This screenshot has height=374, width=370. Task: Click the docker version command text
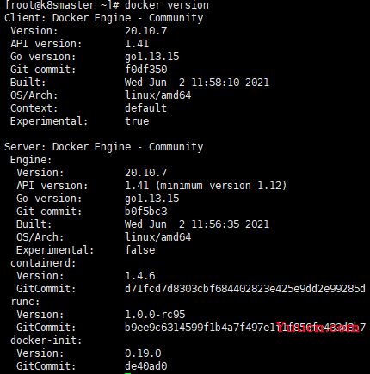[167, 5]
